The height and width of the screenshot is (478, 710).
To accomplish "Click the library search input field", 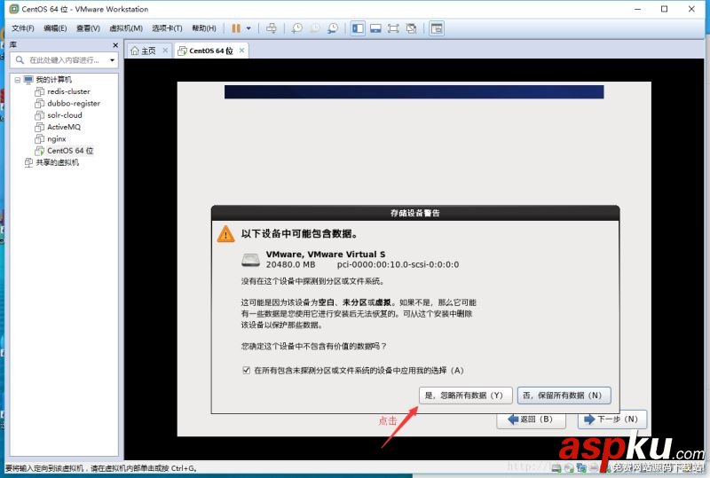I will pyautogui.click(x=64, y=60).
